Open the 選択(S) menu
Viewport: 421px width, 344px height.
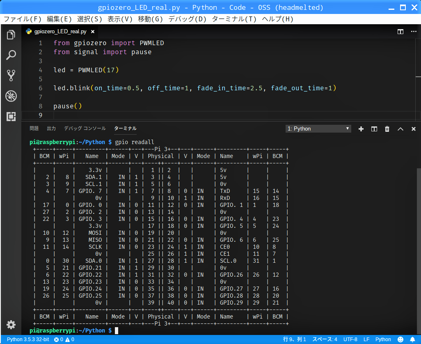click(90, 19)
